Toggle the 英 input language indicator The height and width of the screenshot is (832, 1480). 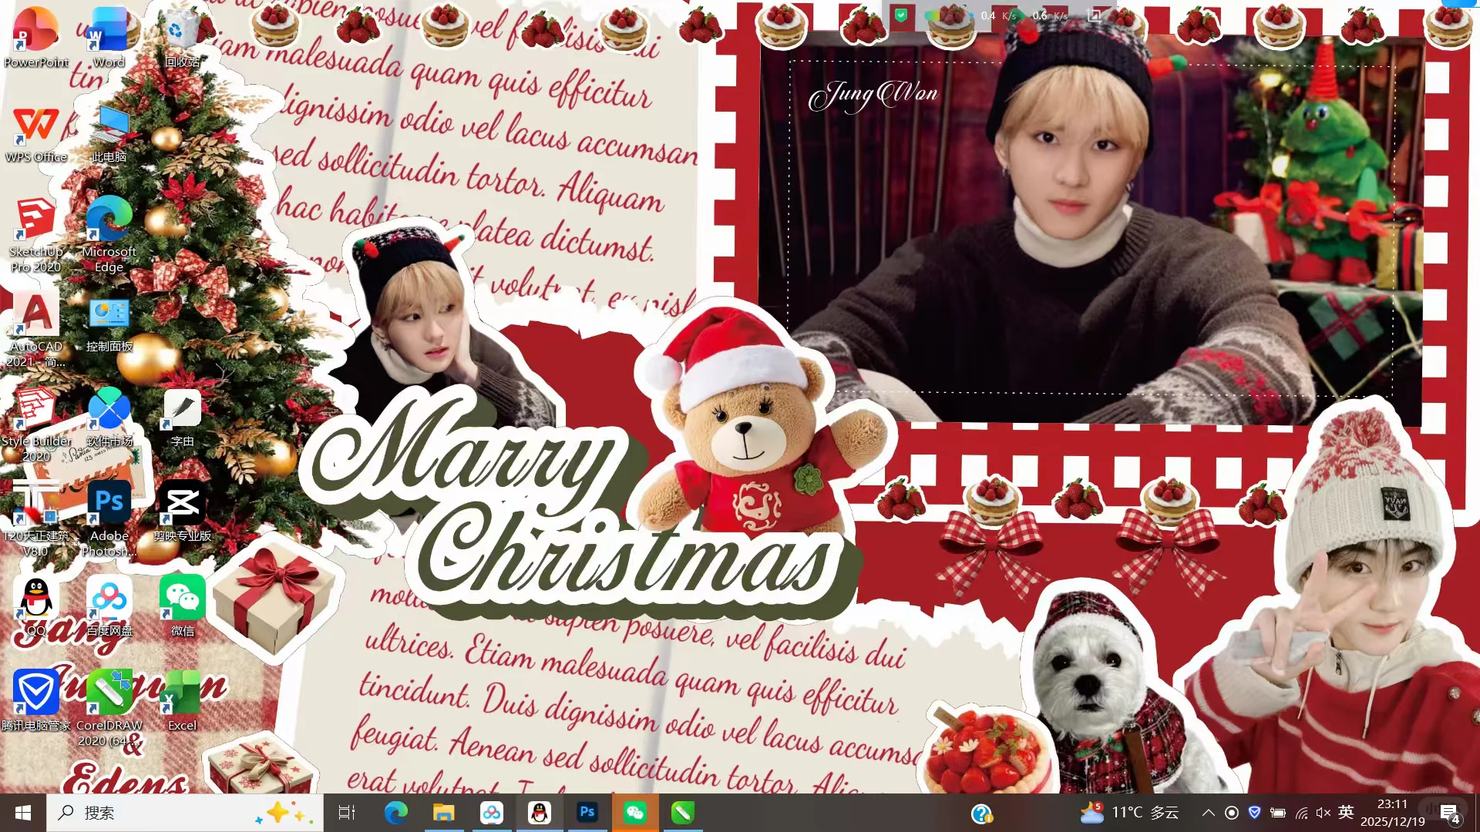click(x=1346, y=812)
